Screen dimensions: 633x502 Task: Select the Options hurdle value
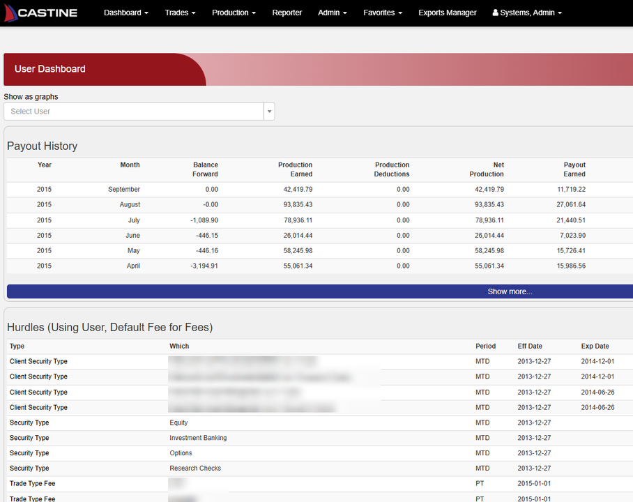click(181, 453)
